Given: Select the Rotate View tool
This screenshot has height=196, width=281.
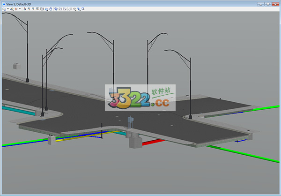Looking at the screenshot, I should tap(46, 9).
